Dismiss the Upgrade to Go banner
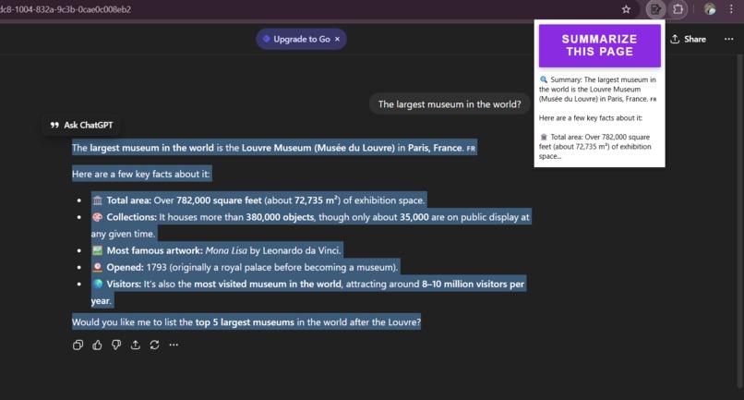The image size is (744, 400). 337,39
